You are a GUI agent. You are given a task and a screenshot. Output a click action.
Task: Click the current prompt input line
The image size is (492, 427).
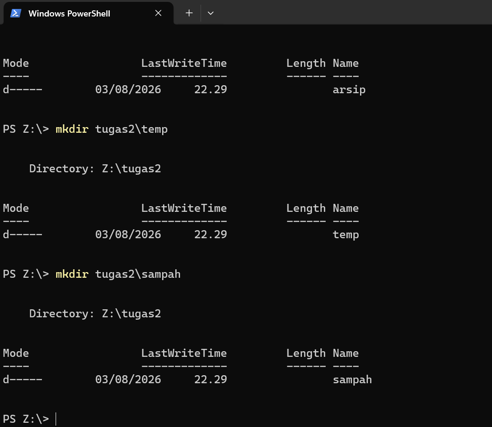coord(246,419)
